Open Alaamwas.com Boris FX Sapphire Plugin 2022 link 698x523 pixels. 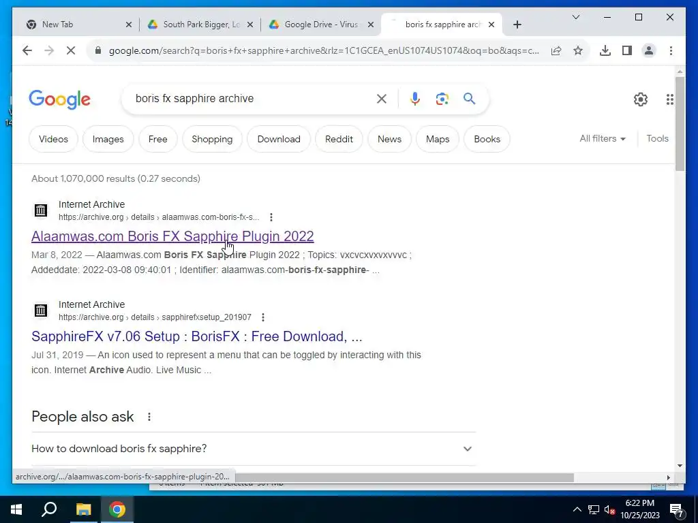[x=172, y=236]
